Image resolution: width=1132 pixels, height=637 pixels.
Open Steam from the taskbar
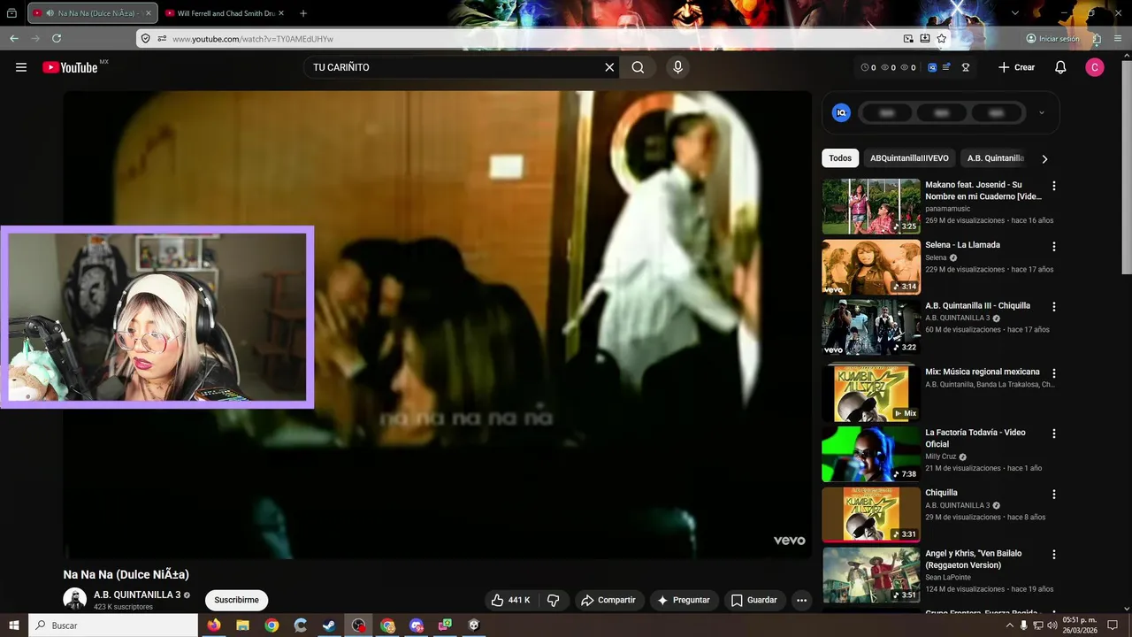[x=329, y=625]
